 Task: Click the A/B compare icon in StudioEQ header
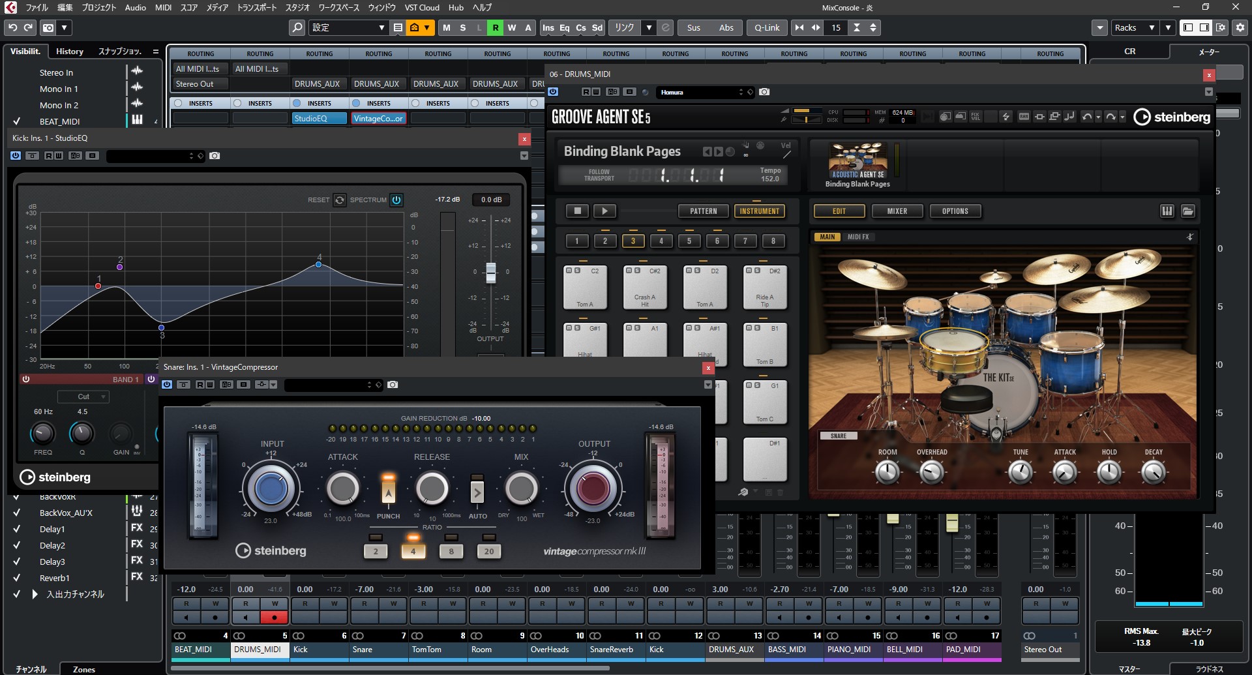click(76, 156)
